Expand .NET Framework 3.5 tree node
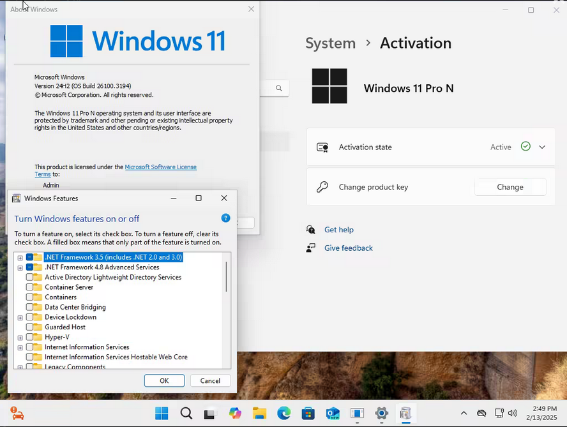 [x=20, y=258]
